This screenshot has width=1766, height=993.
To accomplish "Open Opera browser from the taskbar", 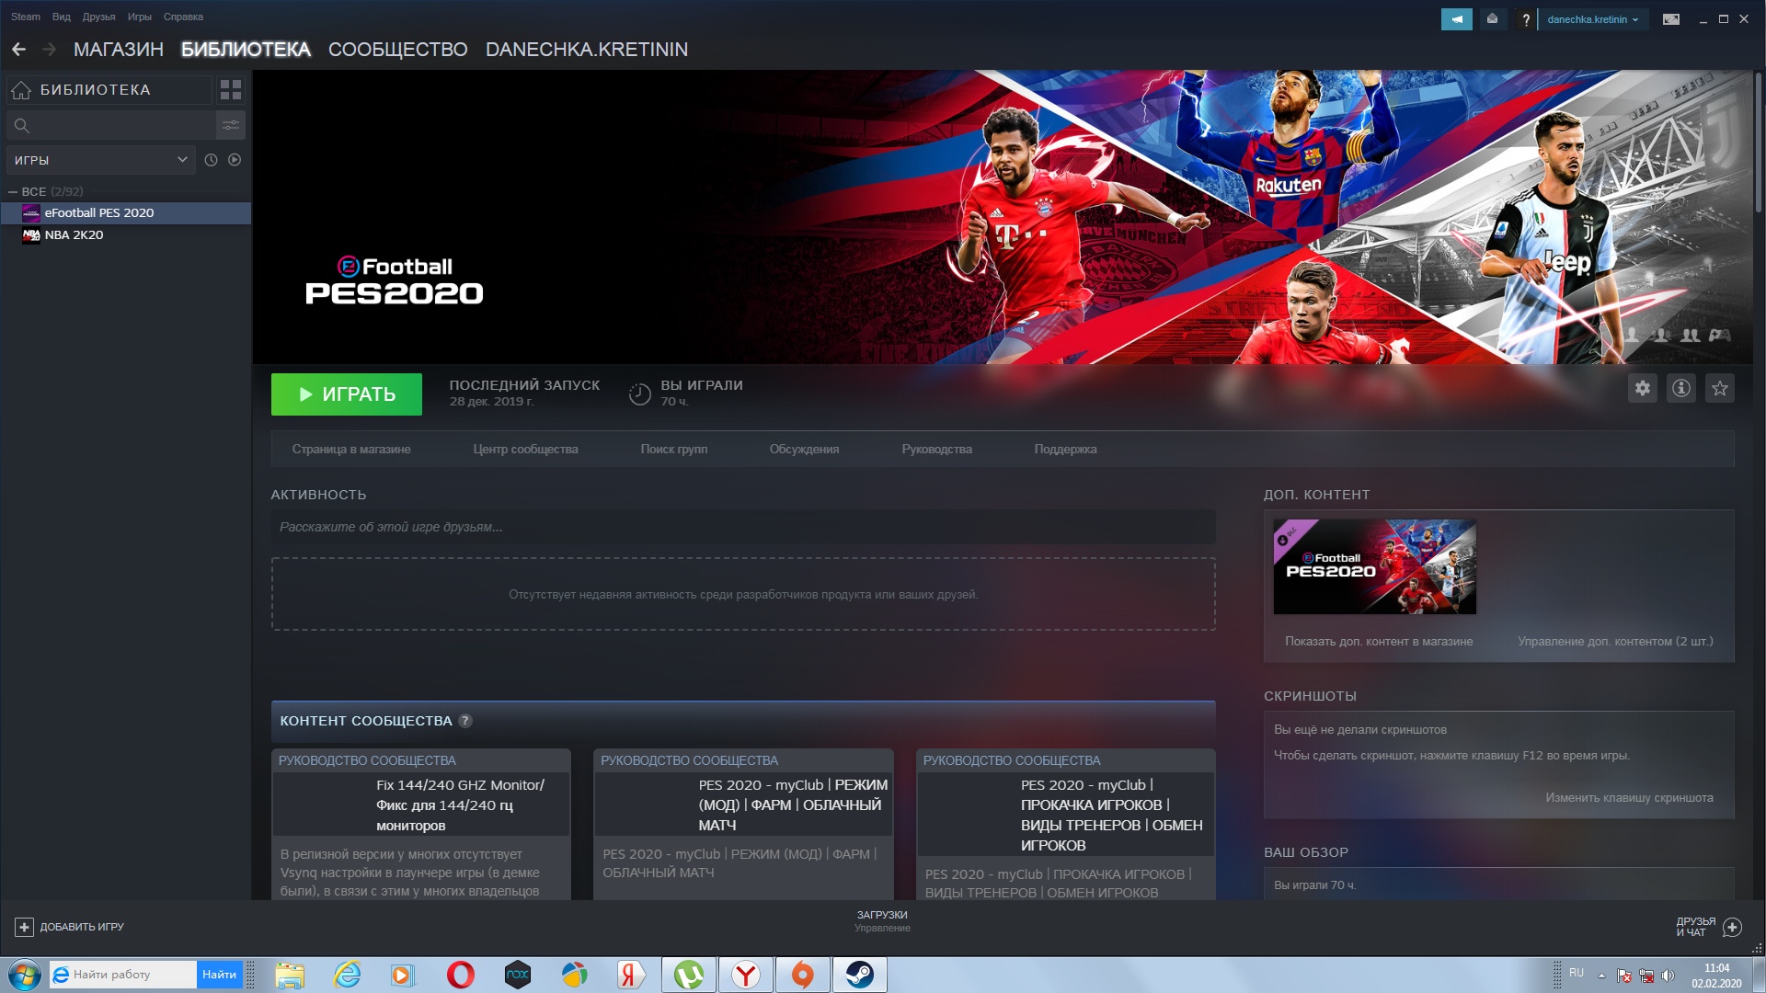I will click(461, 975).
